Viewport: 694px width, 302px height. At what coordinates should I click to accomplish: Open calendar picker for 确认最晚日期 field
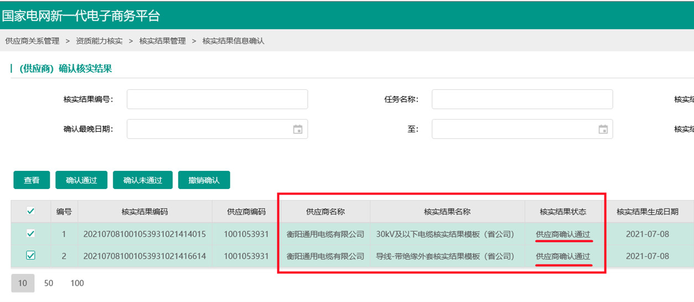point(297,130)
